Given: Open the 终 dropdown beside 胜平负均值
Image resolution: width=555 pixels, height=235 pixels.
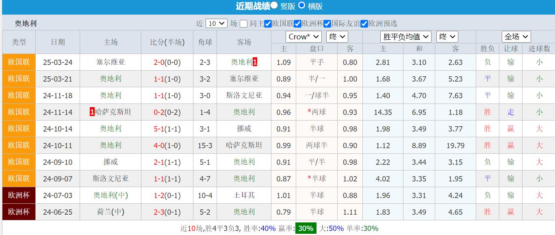Looking at the screenshot, I should 447,37.
